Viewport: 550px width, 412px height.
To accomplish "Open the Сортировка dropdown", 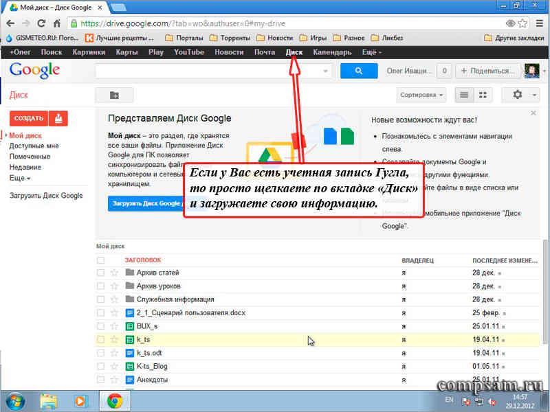I will click(x=421, y=95).
